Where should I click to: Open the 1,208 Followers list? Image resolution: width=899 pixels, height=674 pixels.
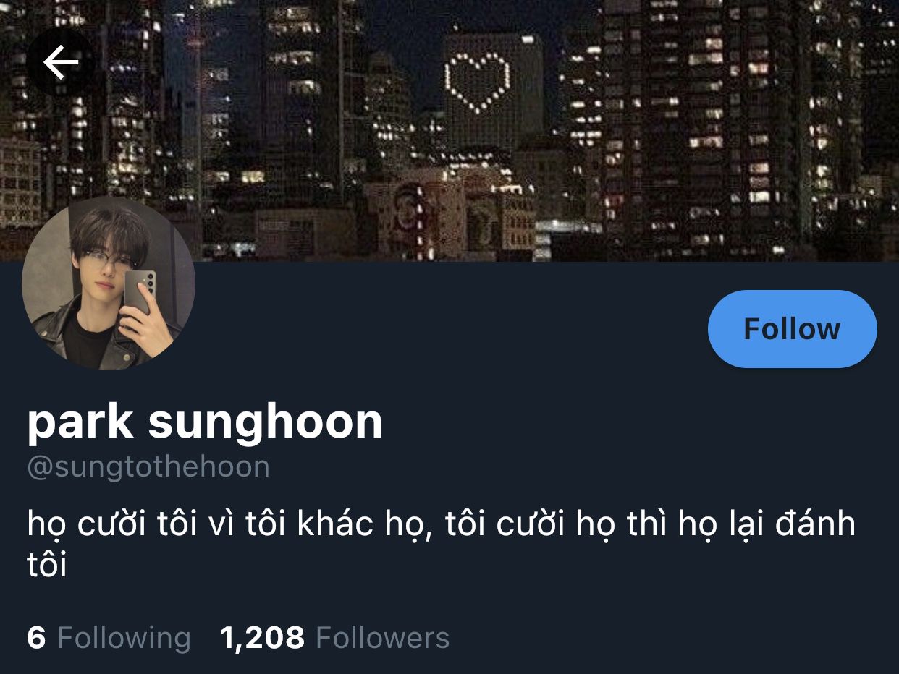[x=334, y=638]
